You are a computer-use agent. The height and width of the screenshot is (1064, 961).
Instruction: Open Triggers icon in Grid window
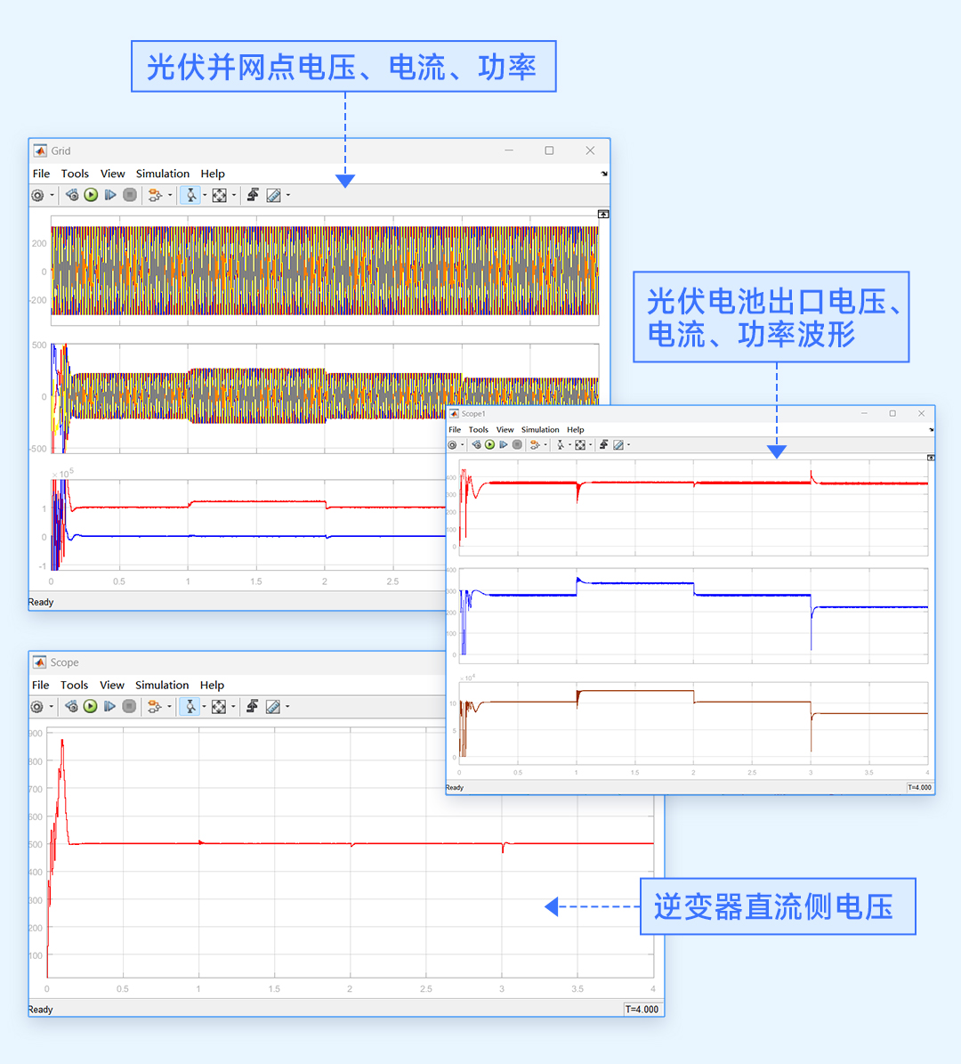coord(253,195)
